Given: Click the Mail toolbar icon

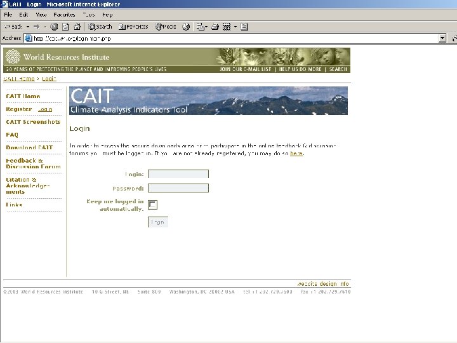Looking at the screenshot, I should [x=201, y=27].
